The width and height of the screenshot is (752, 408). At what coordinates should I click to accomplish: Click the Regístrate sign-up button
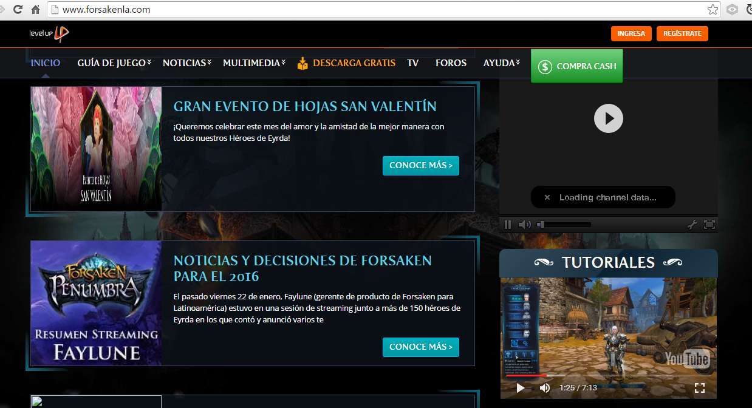coord(682,34)
